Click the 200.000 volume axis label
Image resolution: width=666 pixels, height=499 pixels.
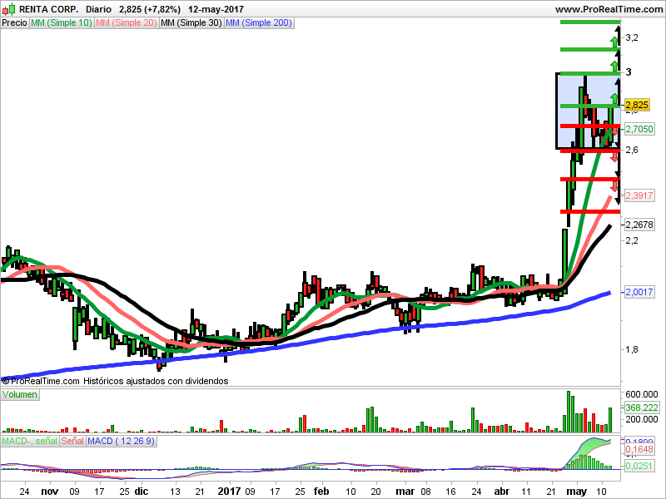point(641,419)
